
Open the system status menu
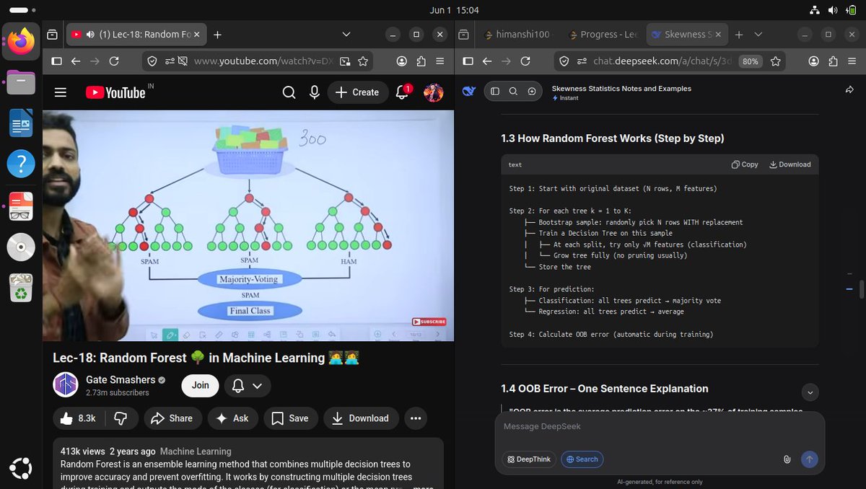click(x=834, y=10)
